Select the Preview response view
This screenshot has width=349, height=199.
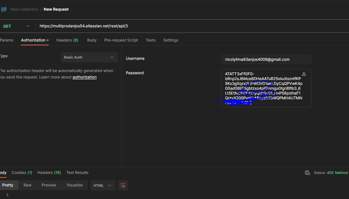49,185
